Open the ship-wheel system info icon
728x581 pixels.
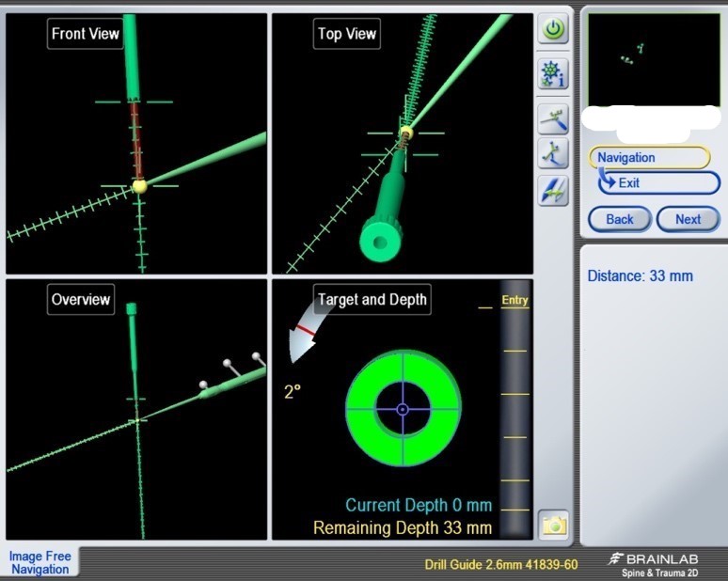click(x=553, y=73)
